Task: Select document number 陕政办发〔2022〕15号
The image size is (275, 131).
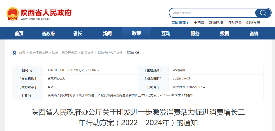Action: tap(189, 87)
